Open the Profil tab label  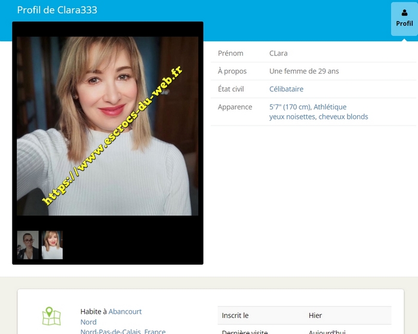[x=404, y=23]
